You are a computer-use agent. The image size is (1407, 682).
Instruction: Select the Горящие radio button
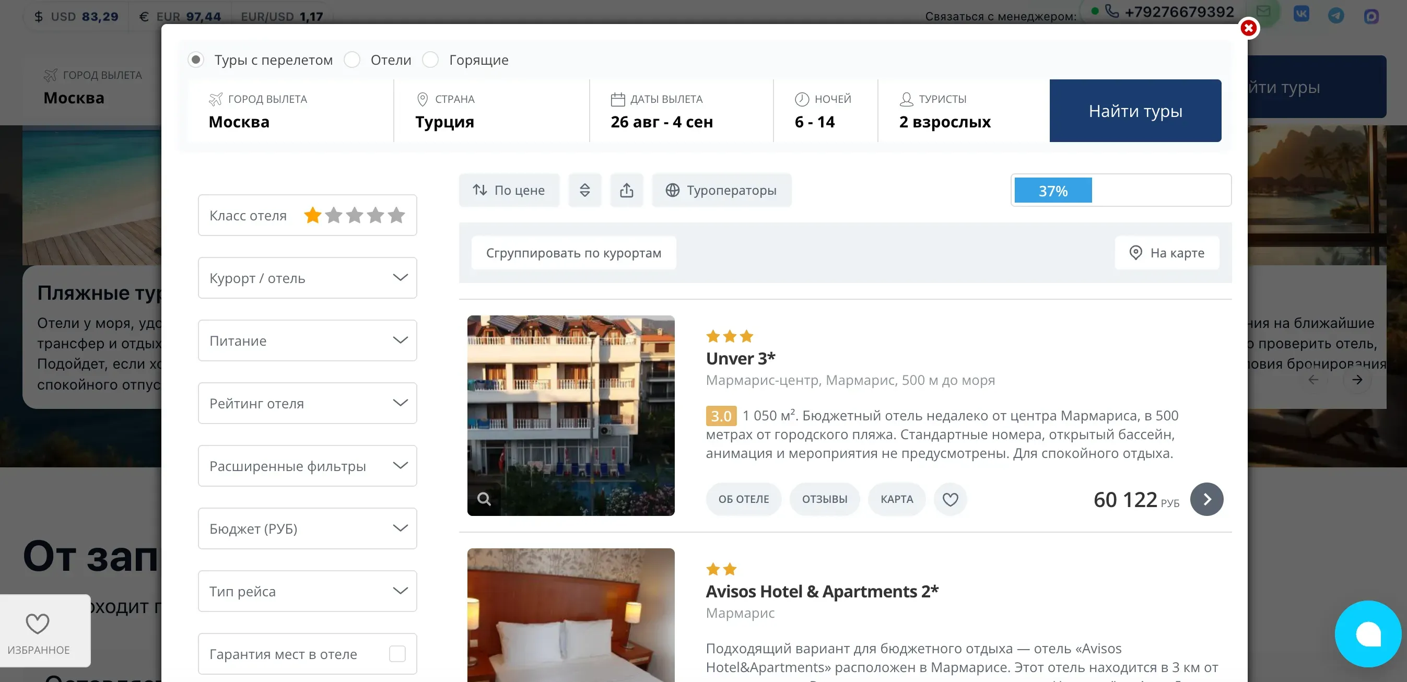click(430, 60)
